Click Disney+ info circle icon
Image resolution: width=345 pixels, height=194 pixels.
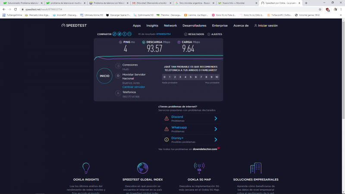tap(166, 139)
